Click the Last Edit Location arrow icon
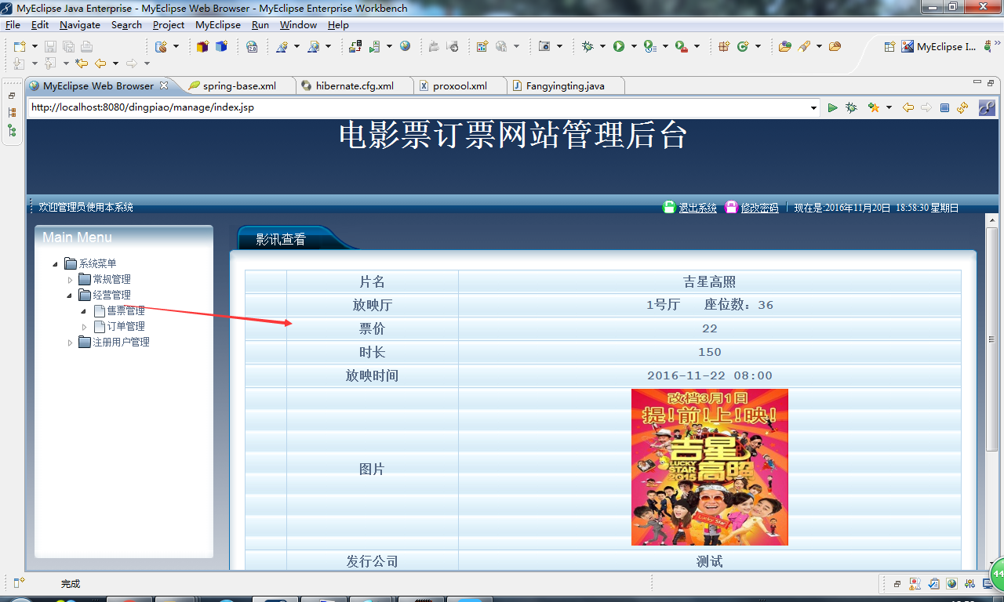Viewport: 1004px width, 602px height. point(82,63)
